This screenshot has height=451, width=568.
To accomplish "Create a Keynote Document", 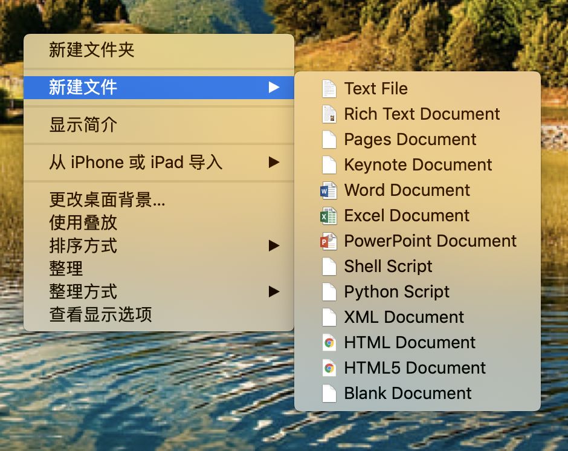I will 417,164.
